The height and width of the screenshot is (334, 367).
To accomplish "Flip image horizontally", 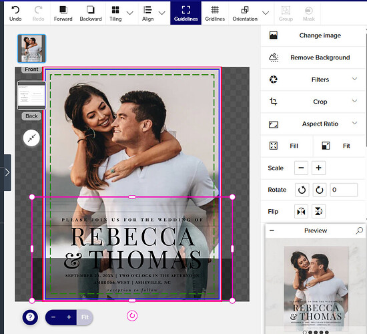I will [x=301, y=211].
